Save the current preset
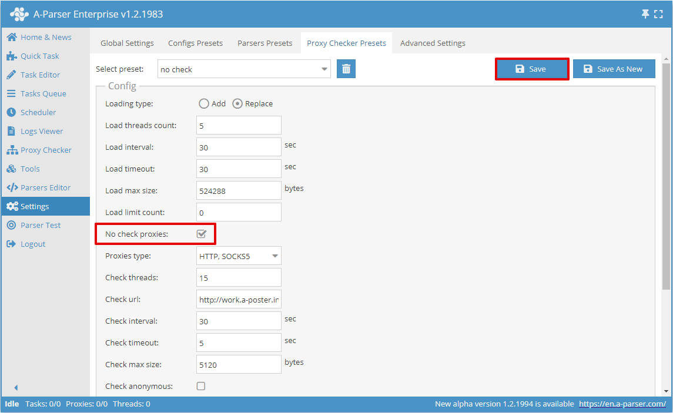The image size is (673, 413). (x=532, y=69)
